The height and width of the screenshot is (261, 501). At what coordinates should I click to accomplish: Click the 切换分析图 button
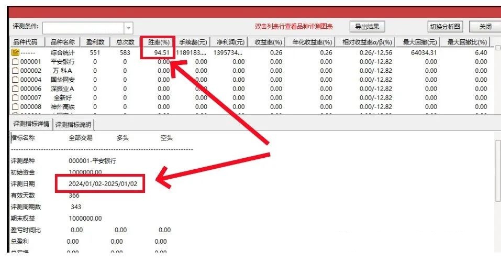coord(445,26)
